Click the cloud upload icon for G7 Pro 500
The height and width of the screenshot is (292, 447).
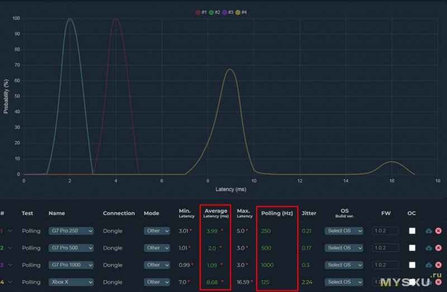[429, 248]
